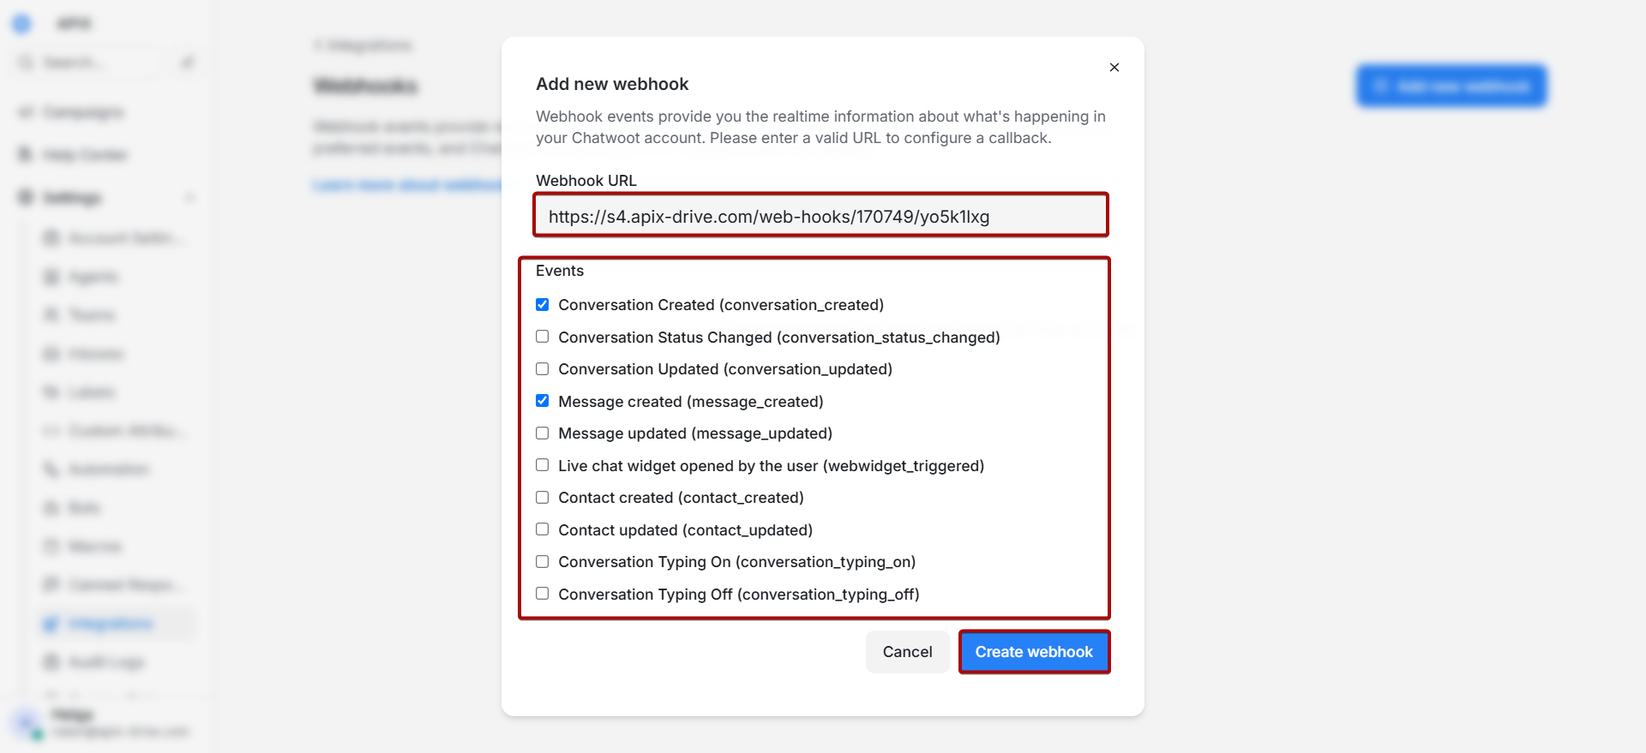Uncheck Conversation Created event checkbox
The height and width of the screenshot is (753, 1646).
pyautogui.click(x=543, y=304)
